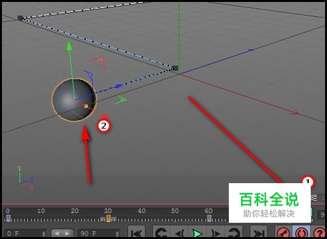Click the 0 F field stepper arrows

44,234
